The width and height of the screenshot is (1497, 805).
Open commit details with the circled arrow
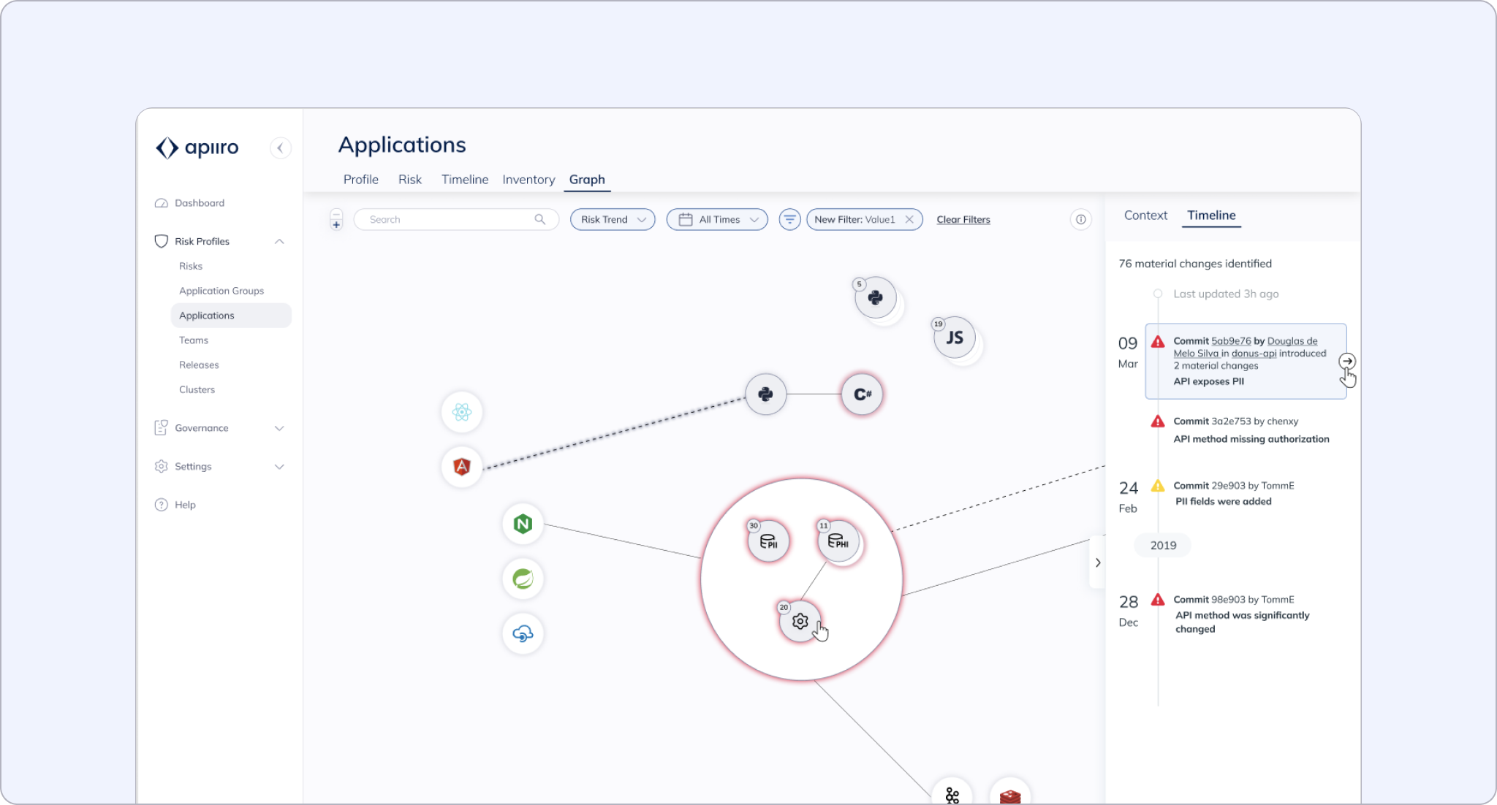[x=1347, y=362]
